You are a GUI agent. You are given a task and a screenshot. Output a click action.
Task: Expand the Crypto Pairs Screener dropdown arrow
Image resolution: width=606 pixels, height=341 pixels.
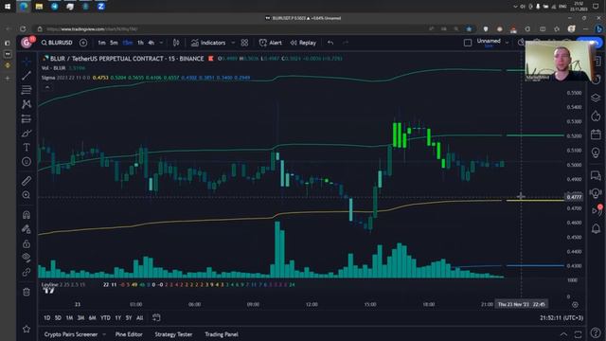pyautogui.click(x=104, y=334)
